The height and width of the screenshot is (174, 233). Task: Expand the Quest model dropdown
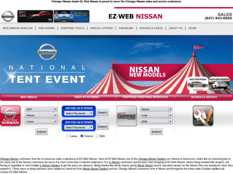coord(41,121)
